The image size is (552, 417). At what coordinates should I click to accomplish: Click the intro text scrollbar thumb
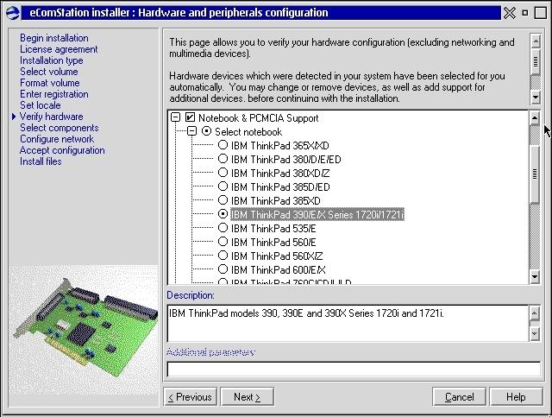pos(536,61)
